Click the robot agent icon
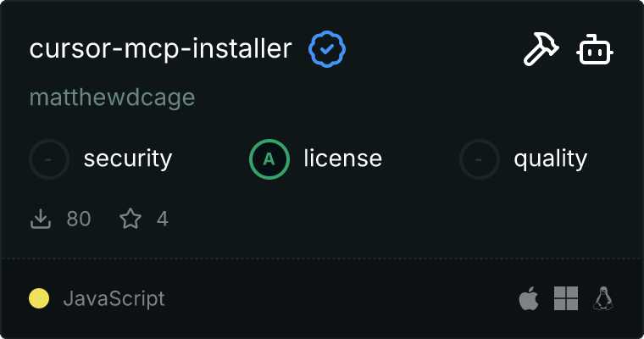This screenshot has width=644, height=339. click(595, 51)
